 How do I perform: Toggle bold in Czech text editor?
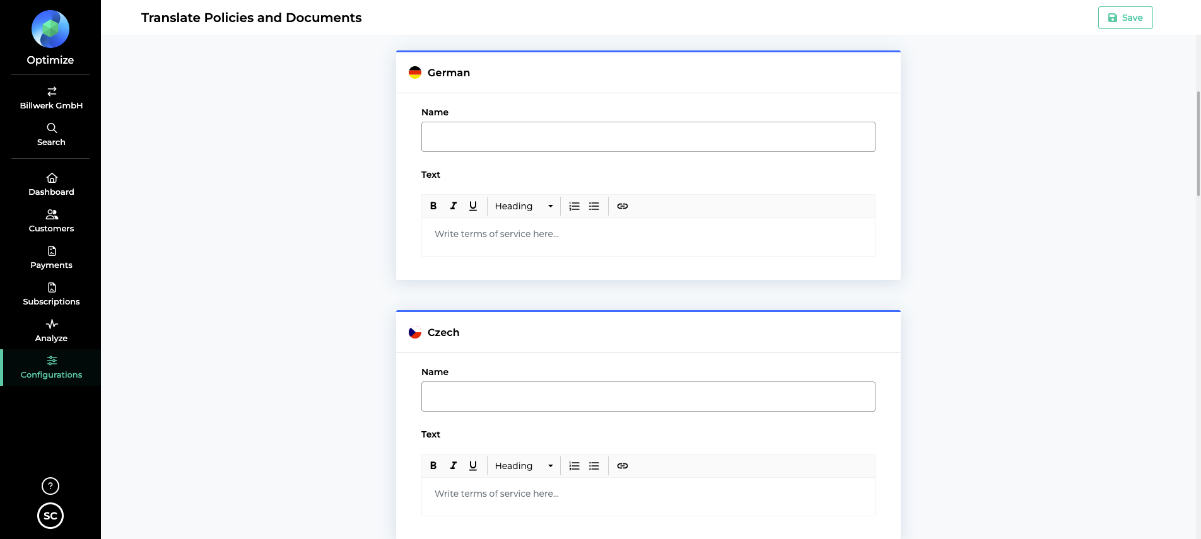click(433, 466)
